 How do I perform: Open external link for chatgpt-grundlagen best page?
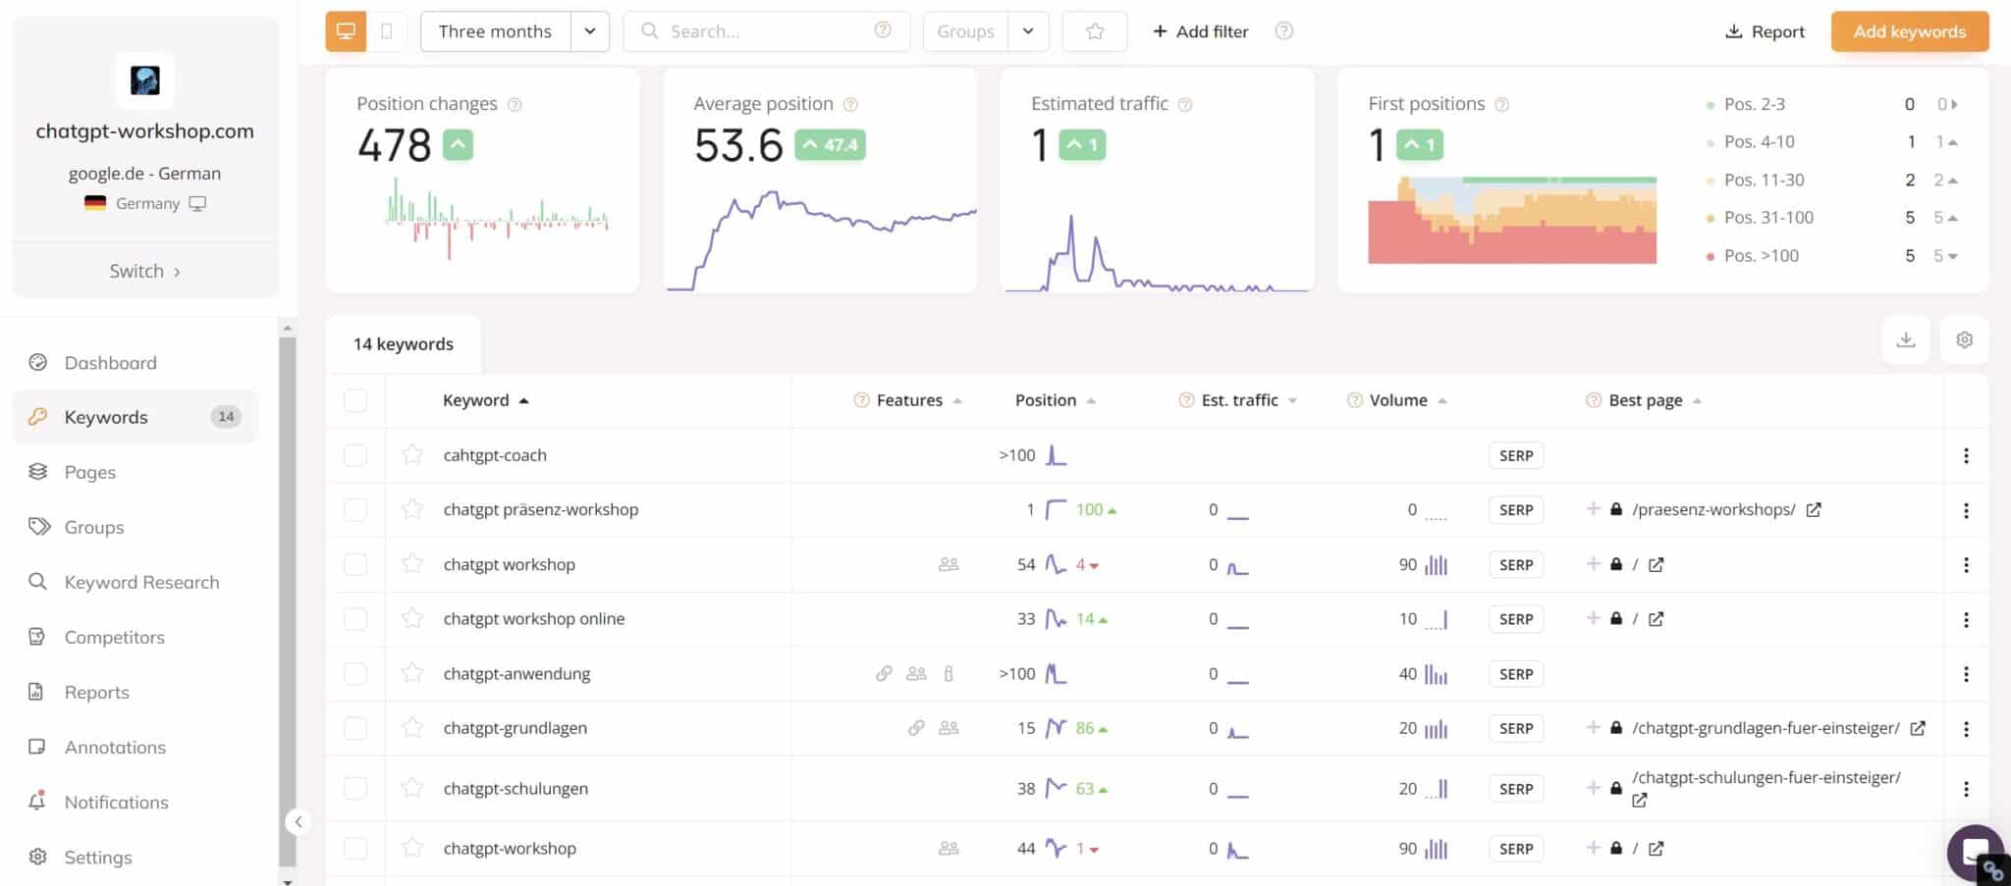pyautogui.click(x=1918, y=728)
